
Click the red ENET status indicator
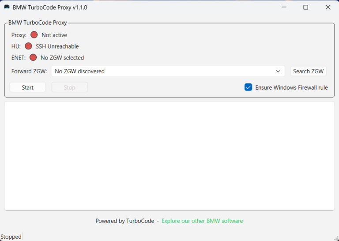pos(33,57)
